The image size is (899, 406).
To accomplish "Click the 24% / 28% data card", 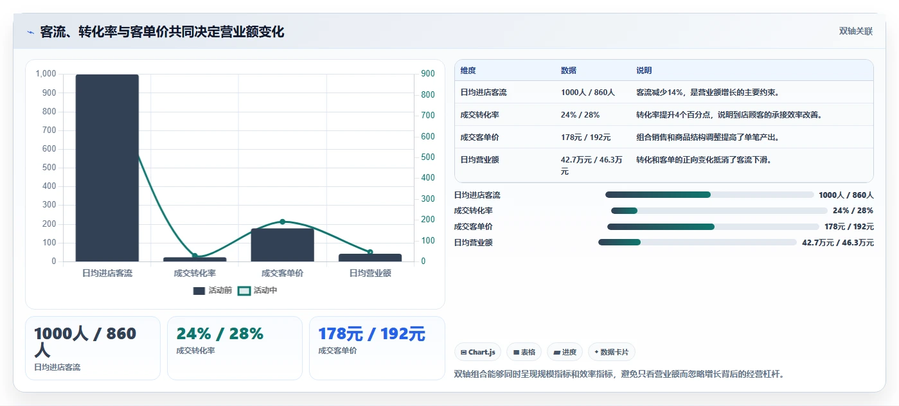I will coord(235,348).
